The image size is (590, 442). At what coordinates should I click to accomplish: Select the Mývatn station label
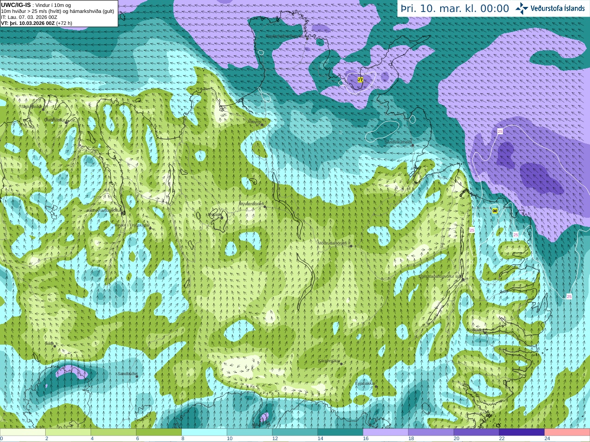213,215
